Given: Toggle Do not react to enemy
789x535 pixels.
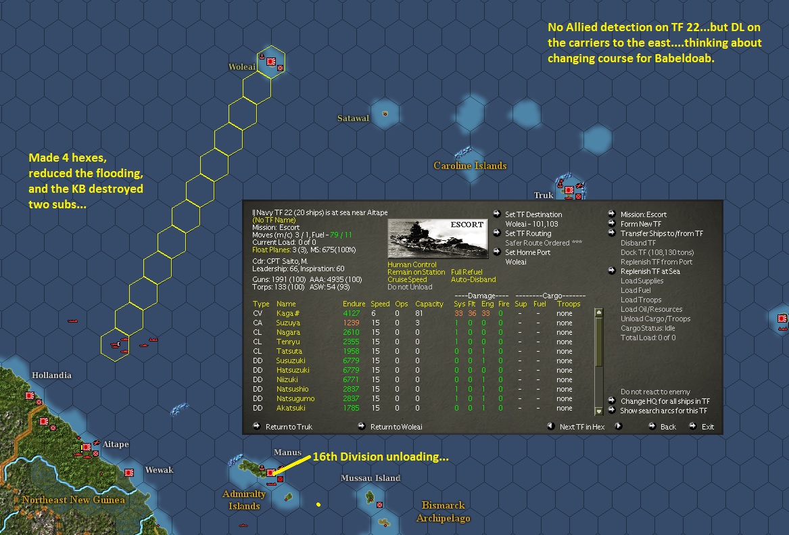Looking at the screenshot, I should 655,392.
